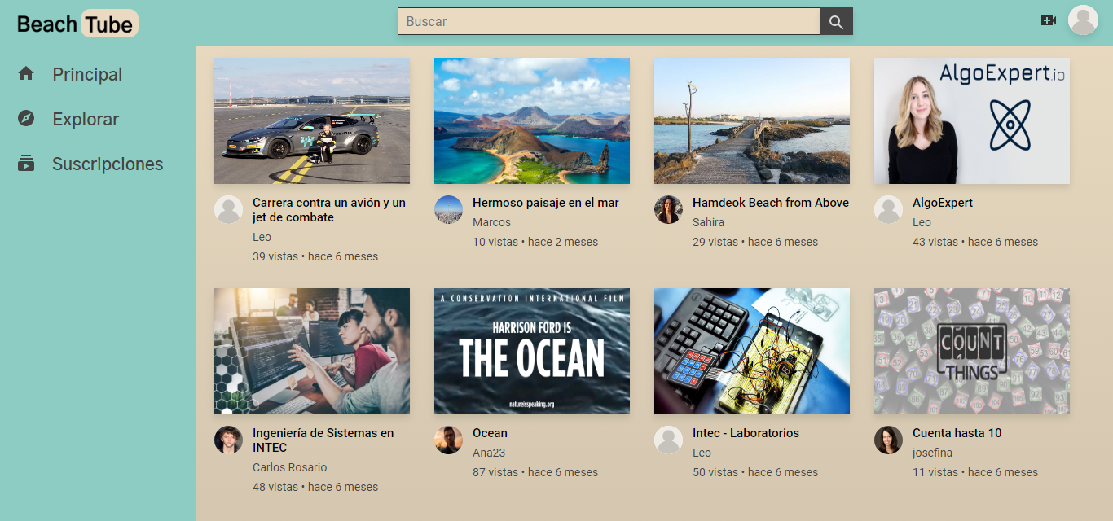1113x521 pixels.
Task: Click title 'Hermoso paisaje en el mar'
Action: [546, 203]
